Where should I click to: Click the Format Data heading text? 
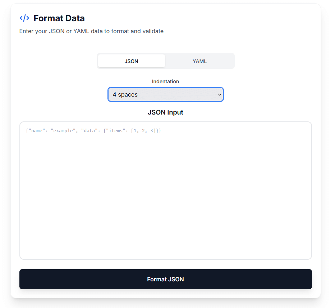[x=59, y=18]
